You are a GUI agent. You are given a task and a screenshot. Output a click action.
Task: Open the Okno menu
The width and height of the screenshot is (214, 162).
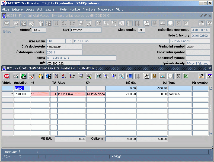[120, 9]
